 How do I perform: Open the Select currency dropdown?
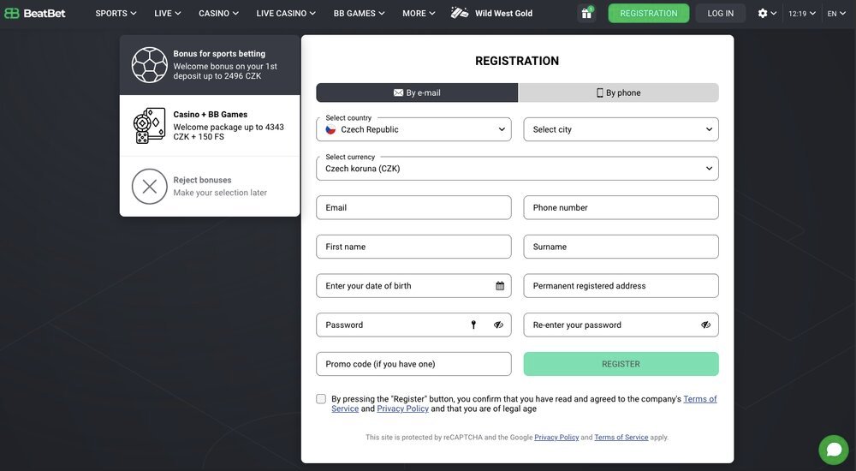click(x=518, y=169)
